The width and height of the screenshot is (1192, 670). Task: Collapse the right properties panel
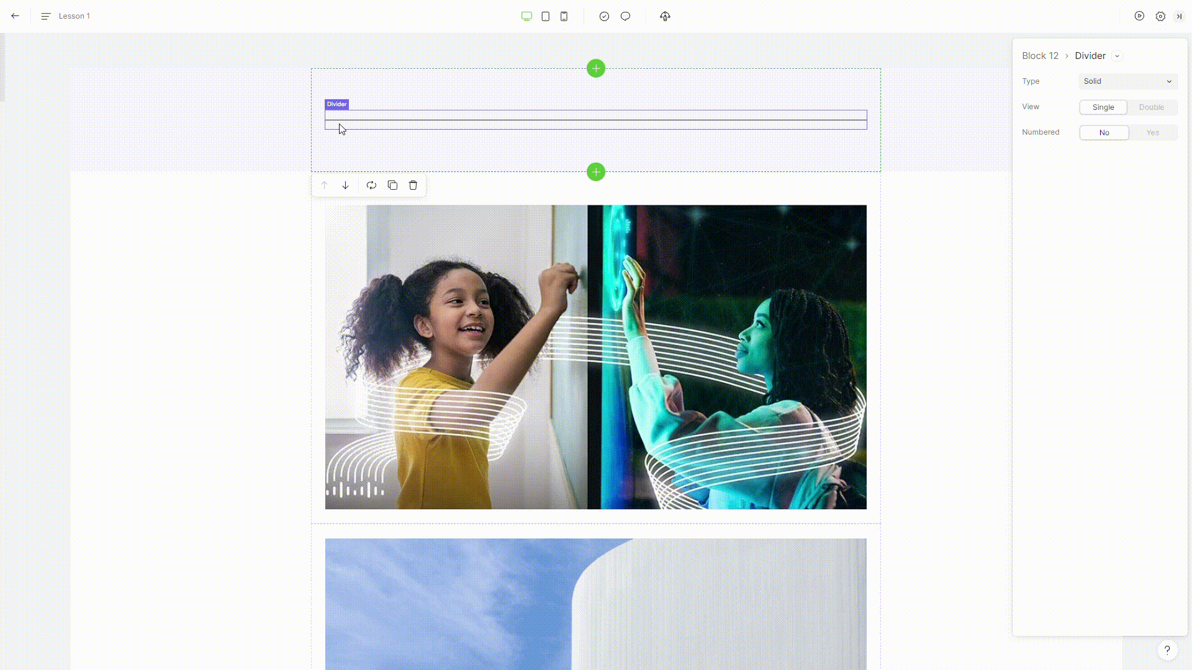click(1179, 16)
